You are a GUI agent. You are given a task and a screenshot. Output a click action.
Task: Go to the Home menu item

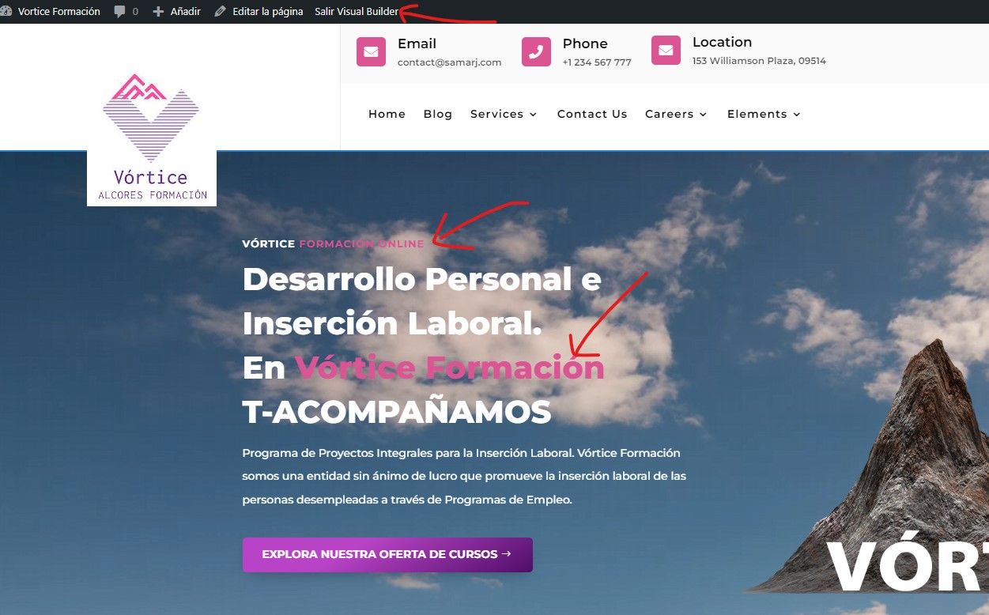(x=387, y=114)
